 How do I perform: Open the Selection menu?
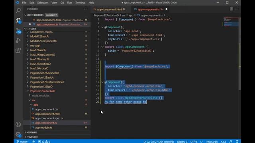tap(43, 3)
